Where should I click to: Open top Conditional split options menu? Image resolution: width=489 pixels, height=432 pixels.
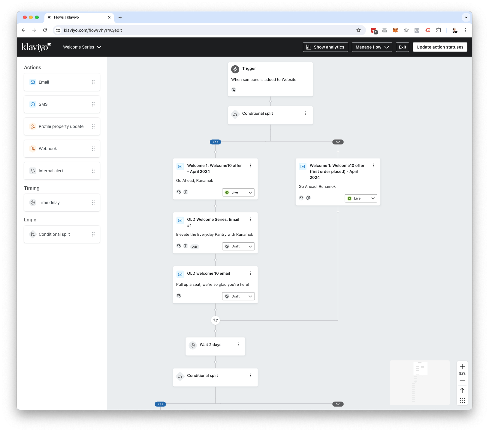tap(306, 113)
